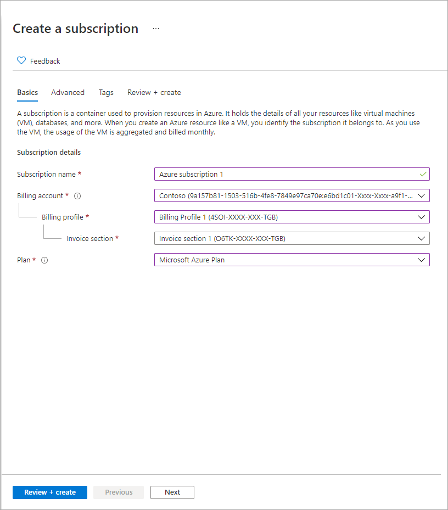Click the Subscription name green checkmark
Screen dimensions: 448x510
pos(423,174)
